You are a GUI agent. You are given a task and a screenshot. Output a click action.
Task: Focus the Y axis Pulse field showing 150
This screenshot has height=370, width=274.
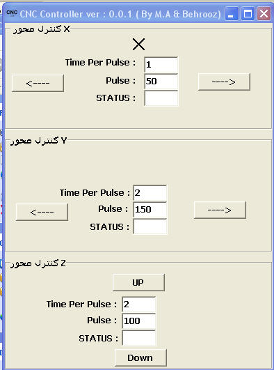pyautogui.click(x=150, y=210)
